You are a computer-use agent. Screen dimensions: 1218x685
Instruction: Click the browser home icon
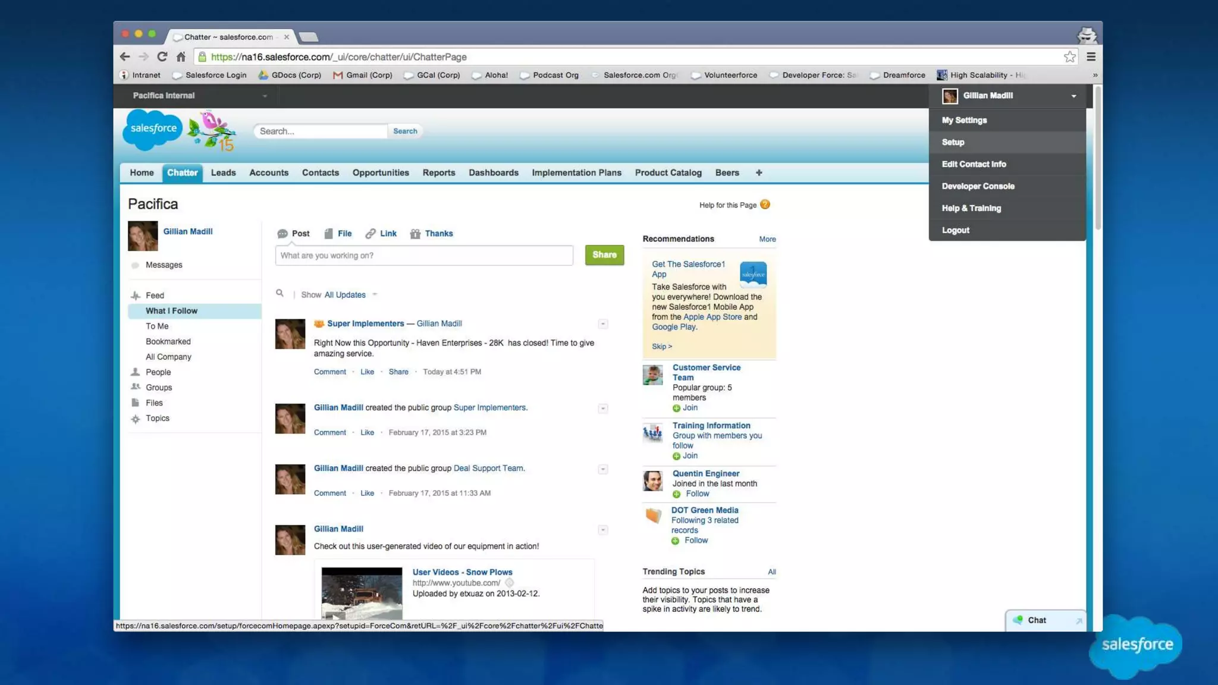click(181, 56)
